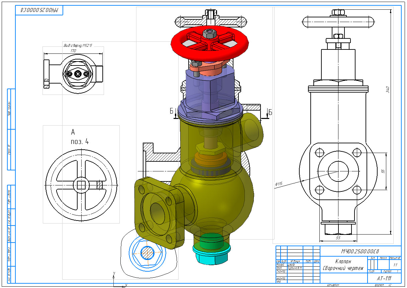Select the green threaded plug in the 3D model

pos(212,241)
